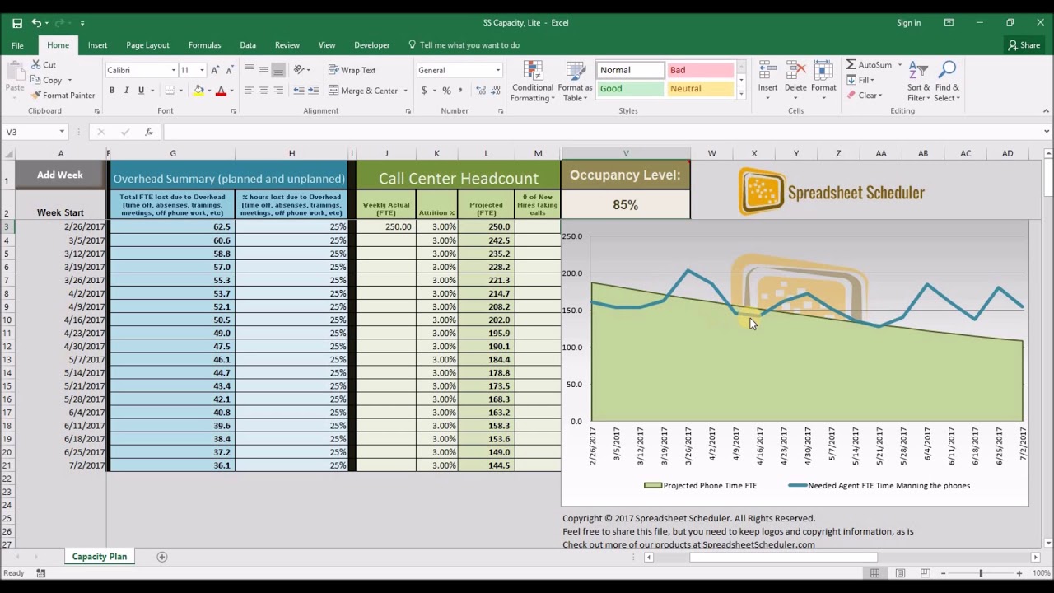The height and width of the screenshot is (593, 1054).
Task: Click the Cut button
Action: click(44, 65)
